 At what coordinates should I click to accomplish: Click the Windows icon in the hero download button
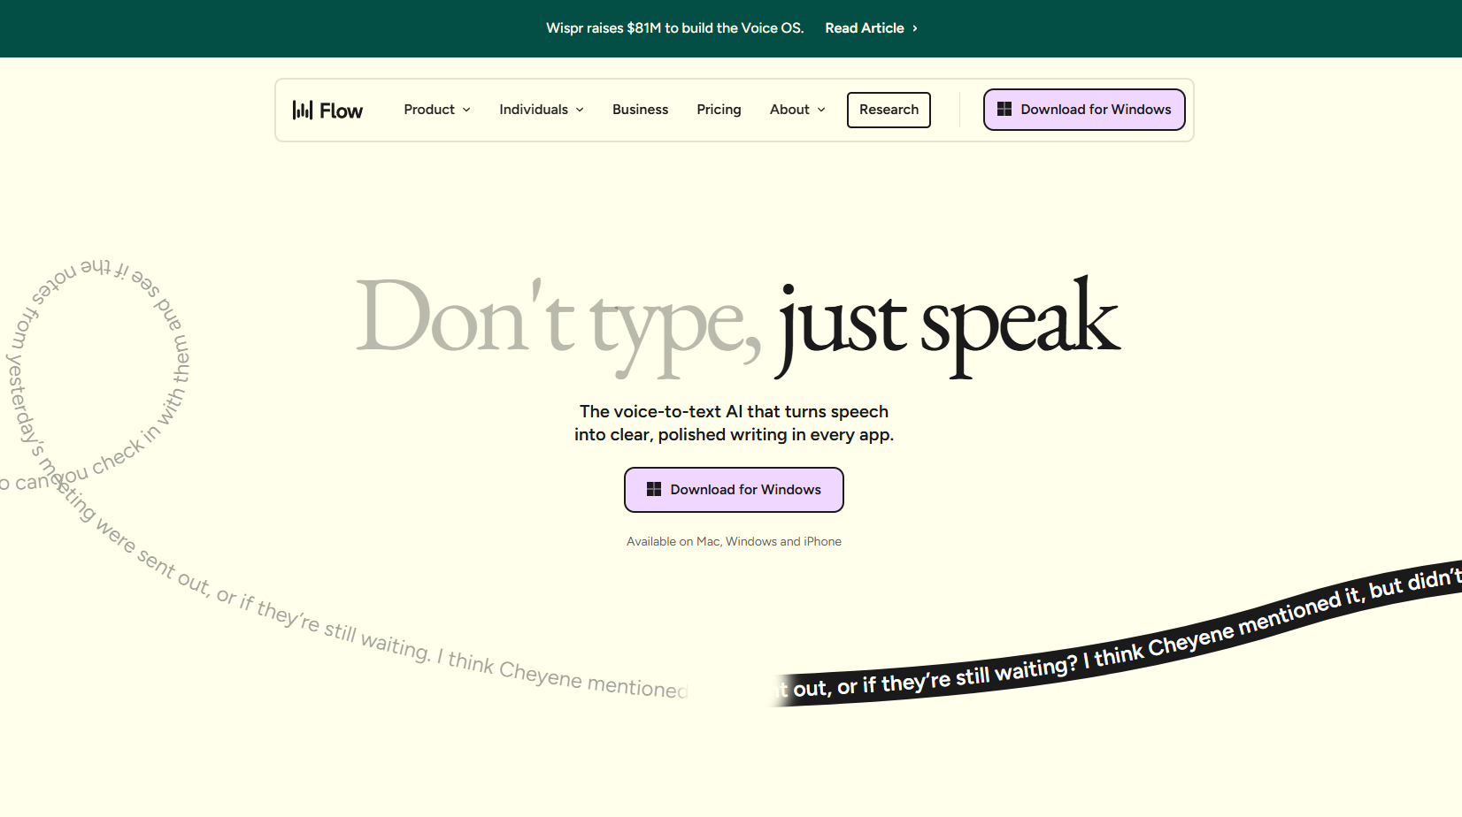tap(654, 490)
